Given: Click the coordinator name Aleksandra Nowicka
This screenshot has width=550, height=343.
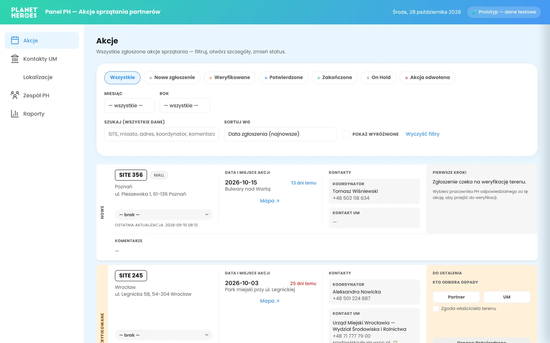Looking at the screenshot, I should click(356, 292).
